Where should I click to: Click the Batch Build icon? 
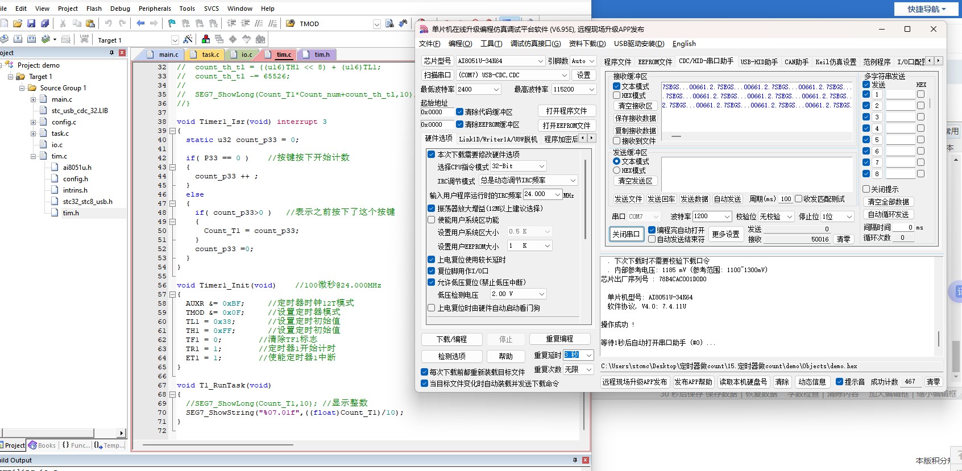coord(45,39)
